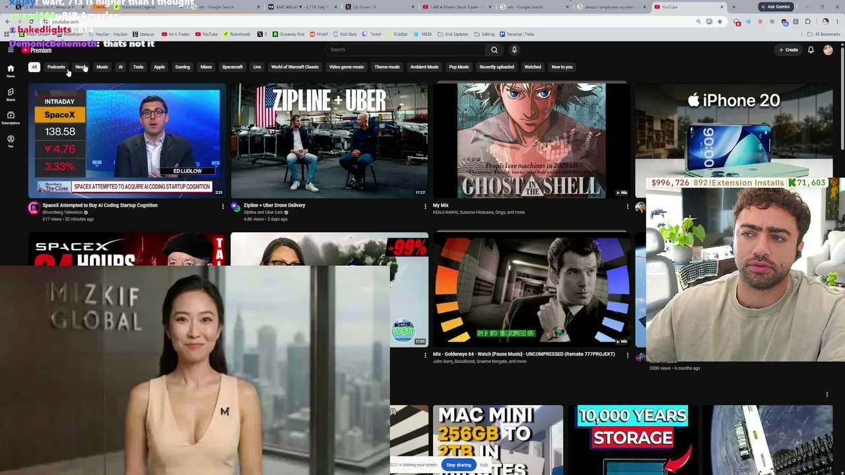Open Shorts from the YouTube sidebar
The image size is (845, 475).
[11, 94]
